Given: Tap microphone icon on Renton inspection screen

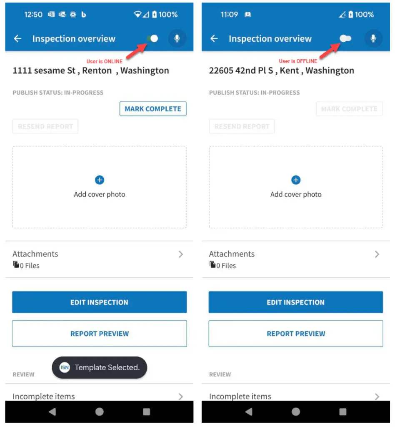Looking at the screenshot, I should [177, 39].
